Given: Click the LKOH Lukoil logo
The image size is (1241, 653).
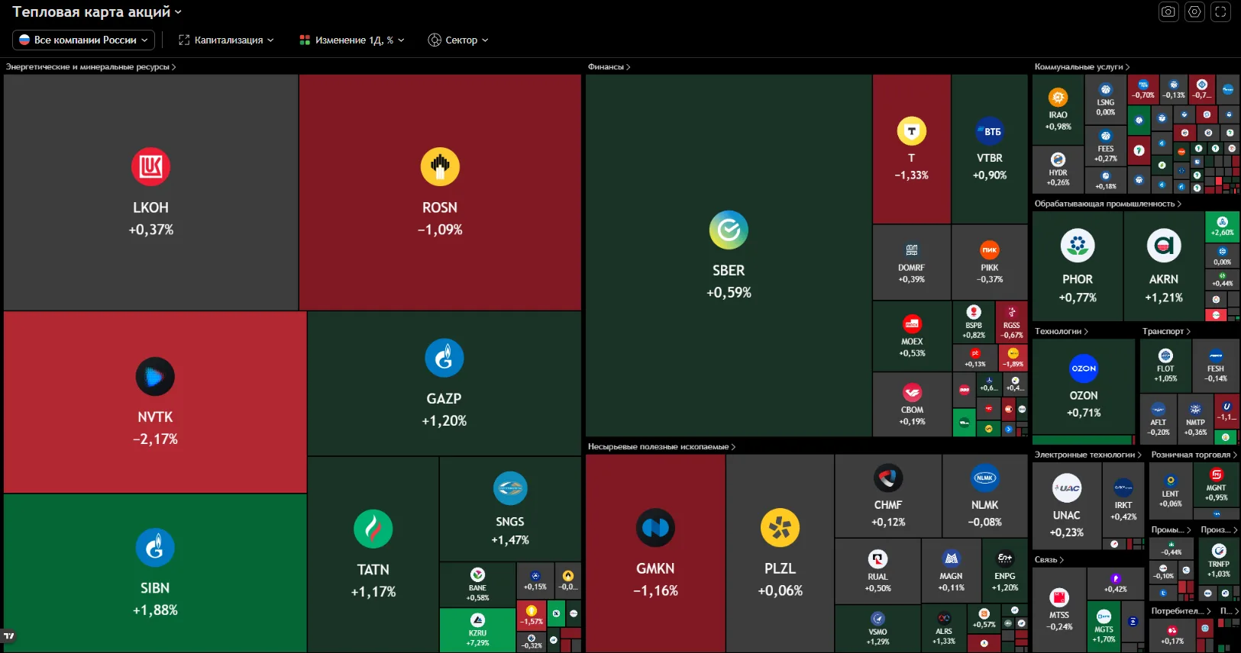Looking at the screenshot, I should click(150, 166).
